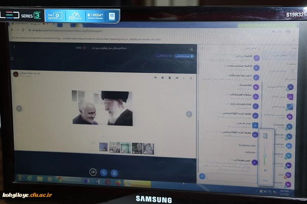The height and width of the screenshot is (204, 307).
Task: Click the trash delete icon above slide
Action: point(169,78)
